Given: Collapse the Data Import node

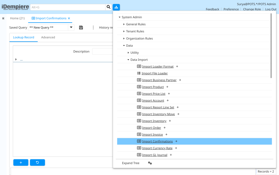Looking at the screenshot, I should pos(128,60).
